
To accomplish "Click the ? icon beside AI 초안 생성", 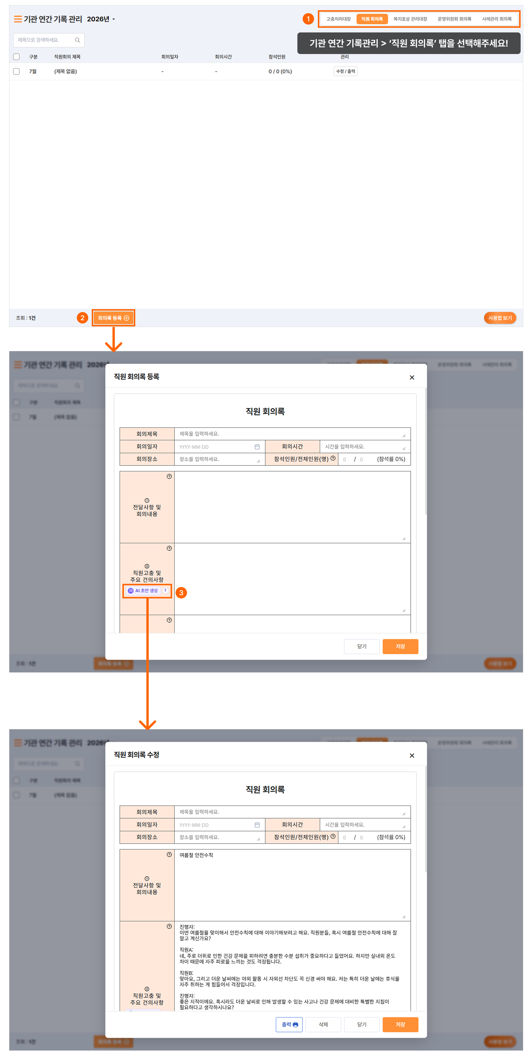I will click(165, 591).
